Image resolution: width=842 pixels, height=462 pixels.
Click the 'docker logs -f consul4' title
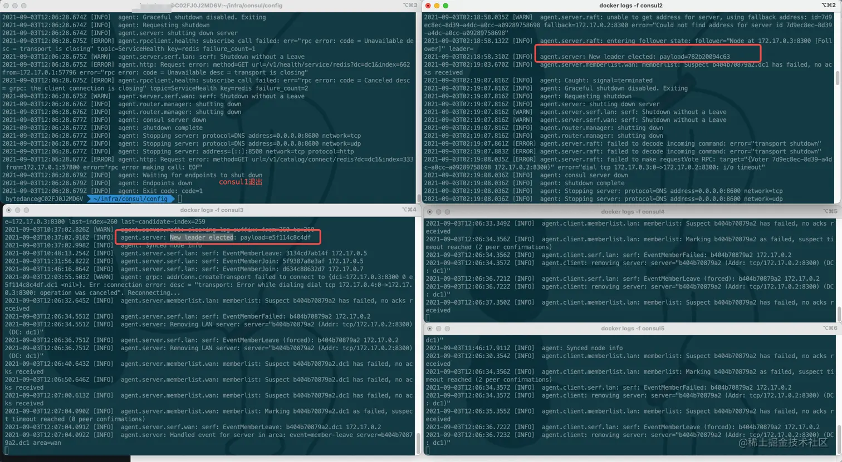(633, 212)
